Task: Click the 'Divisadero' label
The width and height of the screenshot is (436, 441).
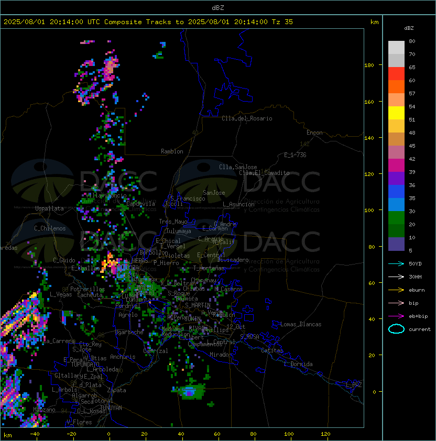Action: pyautogui.click(x=233, y=260)
